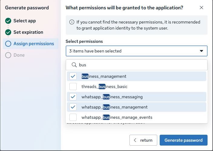Click the green checkmark beside Select app
Image resolution: width=213 pixels, height=151 pixels.
[x=8, y=21]
